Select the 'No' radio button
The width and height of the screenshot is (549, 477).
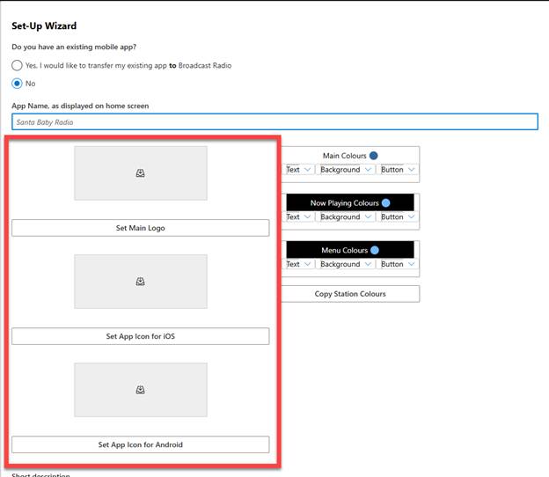pos(17,84)
